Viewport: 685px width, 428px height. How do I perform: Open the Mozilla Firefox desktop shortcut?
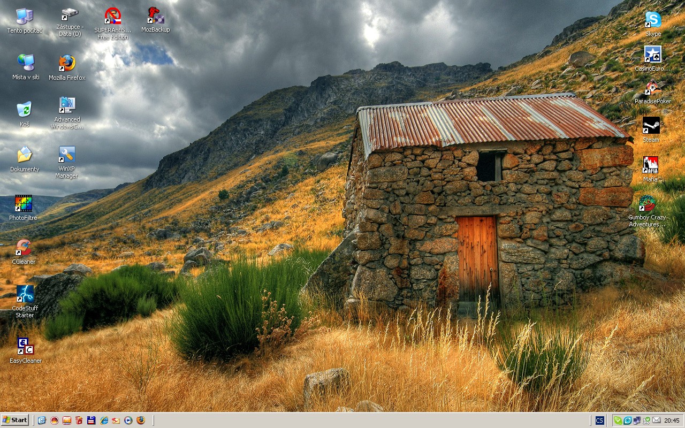(x=67, y=63)
